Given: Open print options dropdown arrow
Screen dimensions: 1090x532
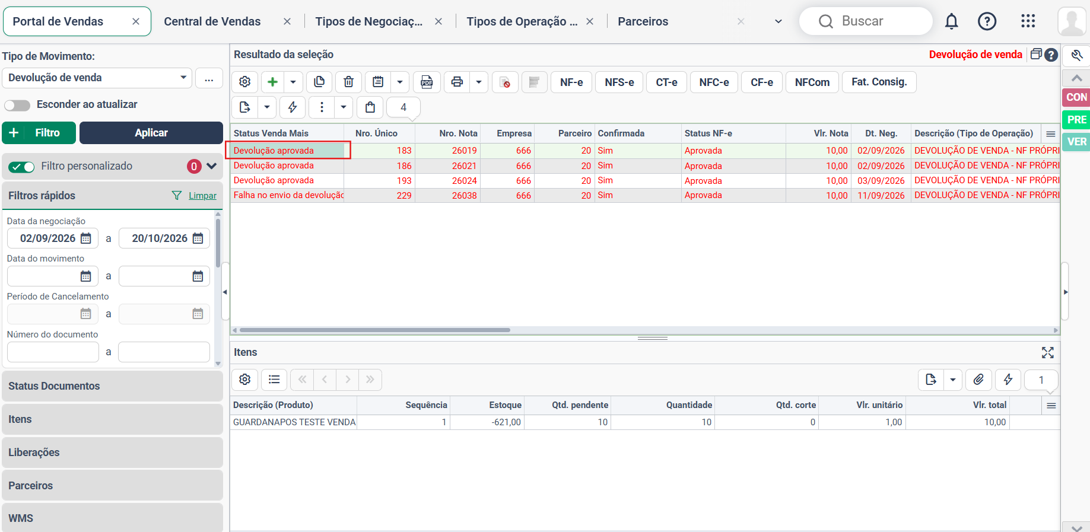Looking at the screenshot, I should [479, 82].
